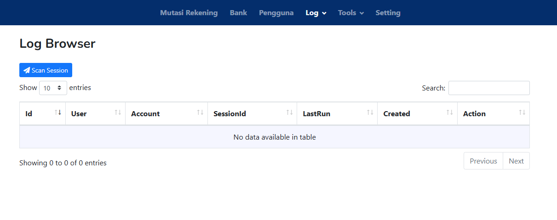The height and width of the screenshot is (220, 557).
Task: Open the Mutasi Rekening page
Action: 189,13
